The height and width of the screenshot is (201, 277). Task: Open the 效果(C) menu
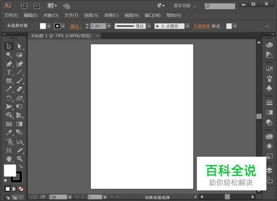coord(111,15)
